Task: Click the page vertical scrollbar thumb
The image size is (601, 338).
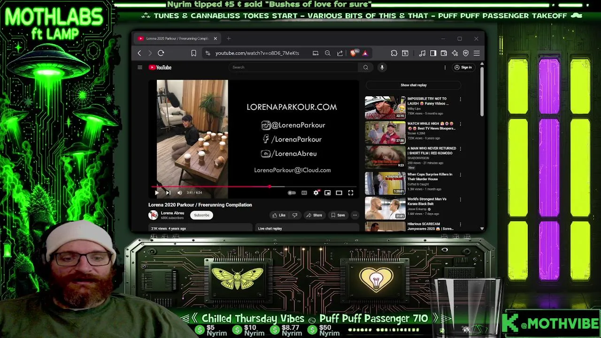Action: click(x=482, y=92)
